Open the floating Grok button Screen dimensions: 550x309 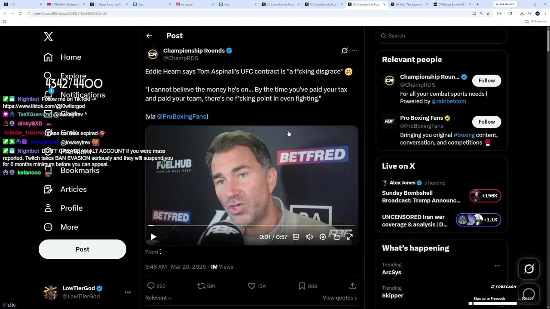pyautogui.click(x=529, y=269)
